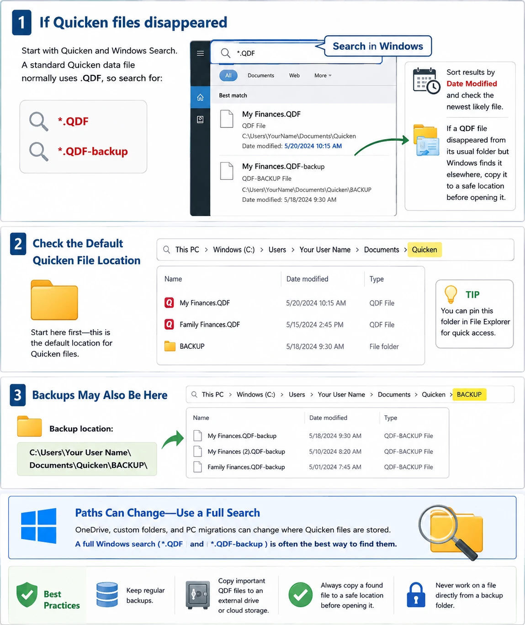Click file icon beside My Finances.QDF-backup search result
This screenshot has width=525, height=625.
tap(227, 171)
